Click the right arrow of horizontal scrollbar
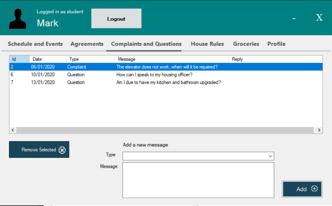The width and height of the screenshot is (332, 206). (319, 130)
